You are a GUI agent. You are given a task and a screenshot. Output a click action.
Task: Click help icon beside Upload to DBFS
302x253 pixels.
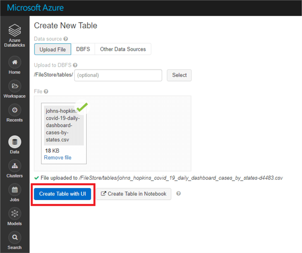pyautogui.click(x=75, y=65)
